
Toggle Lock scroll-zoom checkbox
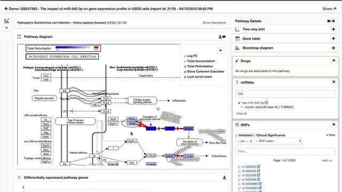click(185, 77)
